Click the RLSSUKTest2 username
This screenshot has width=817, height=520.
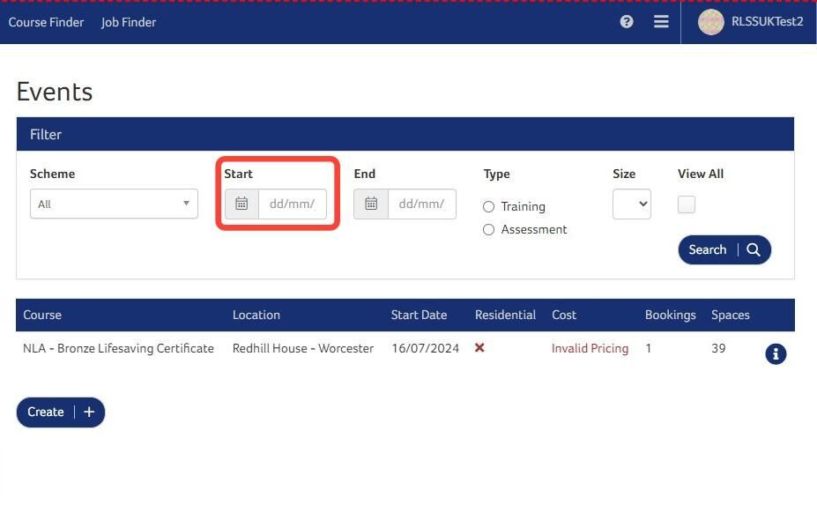pos(767,21)
